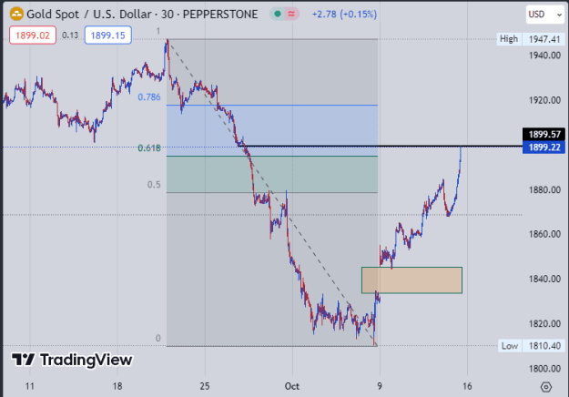This screenshot has height=397, width=569.
Task: Click the Low 1810.40 price label
Action: 532,346
